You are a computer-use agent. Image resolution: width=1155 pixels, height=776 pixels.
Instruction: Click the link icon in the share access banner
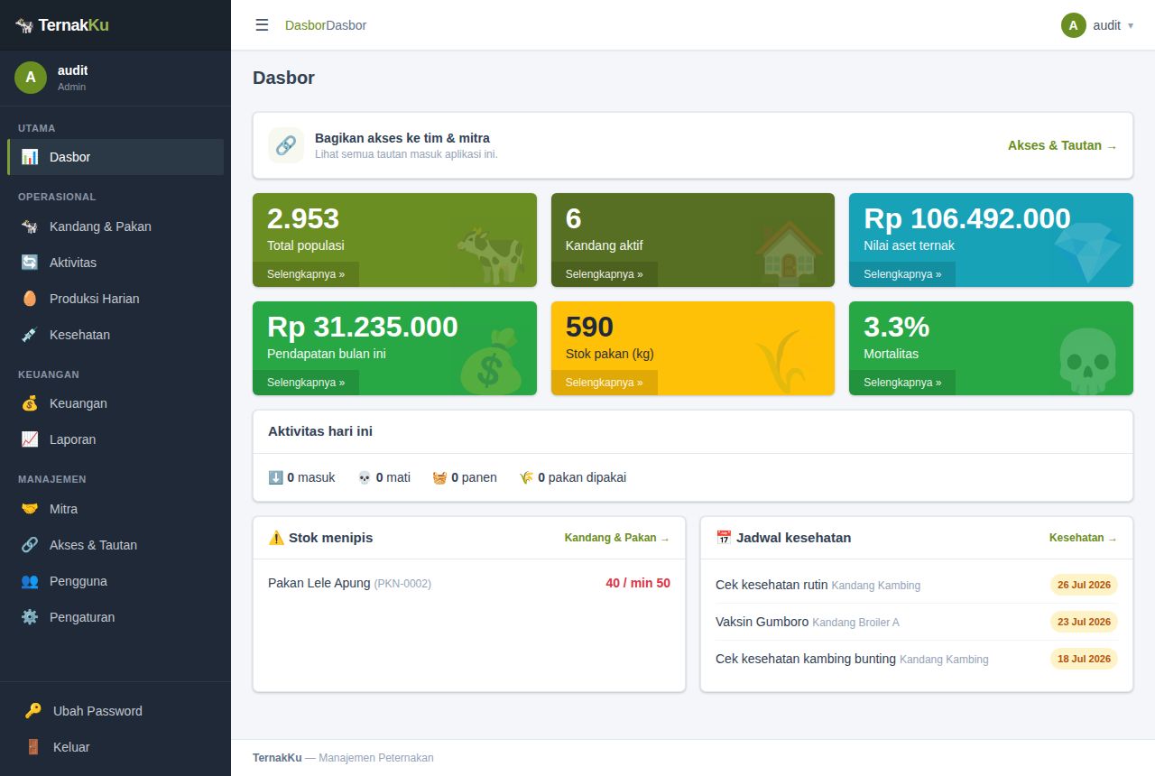tap(286, 145)
